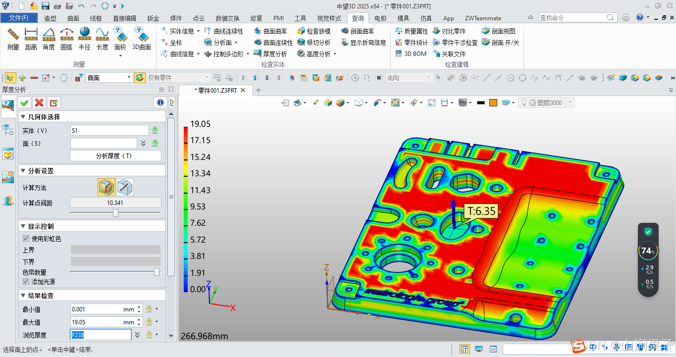Switch to 仿真 ribbon tab
The height and width of the screenshot is (357, 676).
(x=426, y=18)
